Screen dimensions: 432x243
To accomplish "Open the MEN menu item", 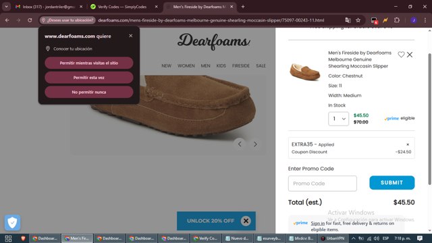I will (x=205, y=66).
